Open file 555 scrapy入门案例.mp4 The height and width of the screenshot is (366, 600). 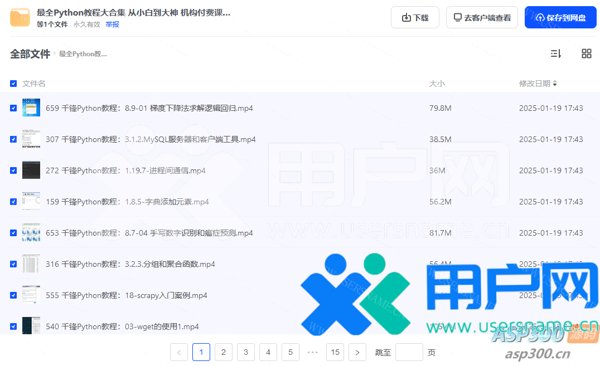(x=126, y=295)
